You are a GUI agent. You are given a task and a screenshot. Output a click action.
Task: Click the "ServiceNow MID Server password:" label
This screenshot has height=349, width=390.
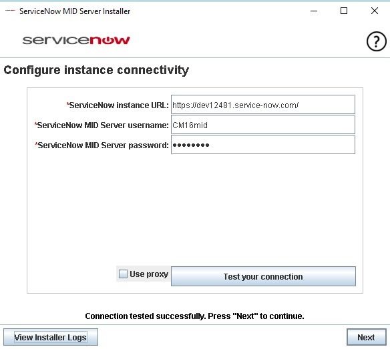[102, 145]
